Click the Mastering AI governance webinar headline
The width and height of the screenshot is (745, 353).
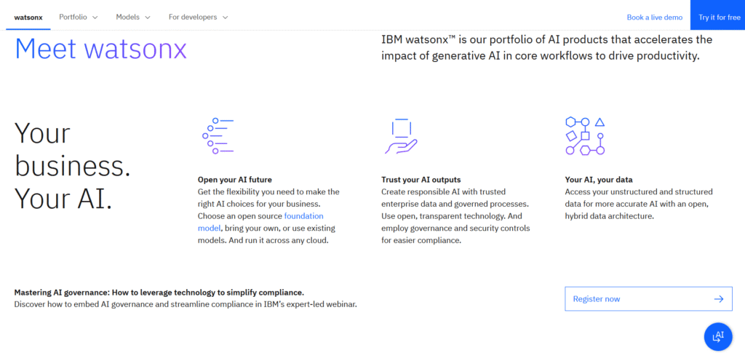[x=159, y=292]
